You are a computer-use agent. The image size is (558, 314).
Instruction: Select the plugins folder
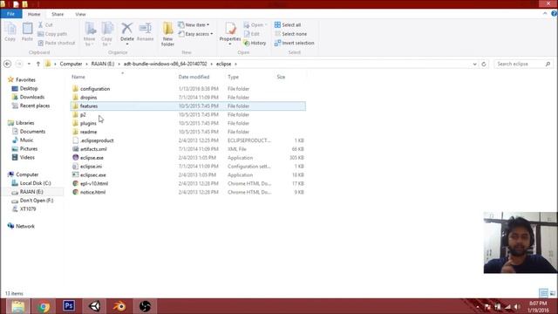pyautogui.click(x=188, y=123)
